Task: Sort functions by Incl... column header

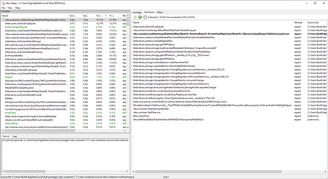Action: 88,16
